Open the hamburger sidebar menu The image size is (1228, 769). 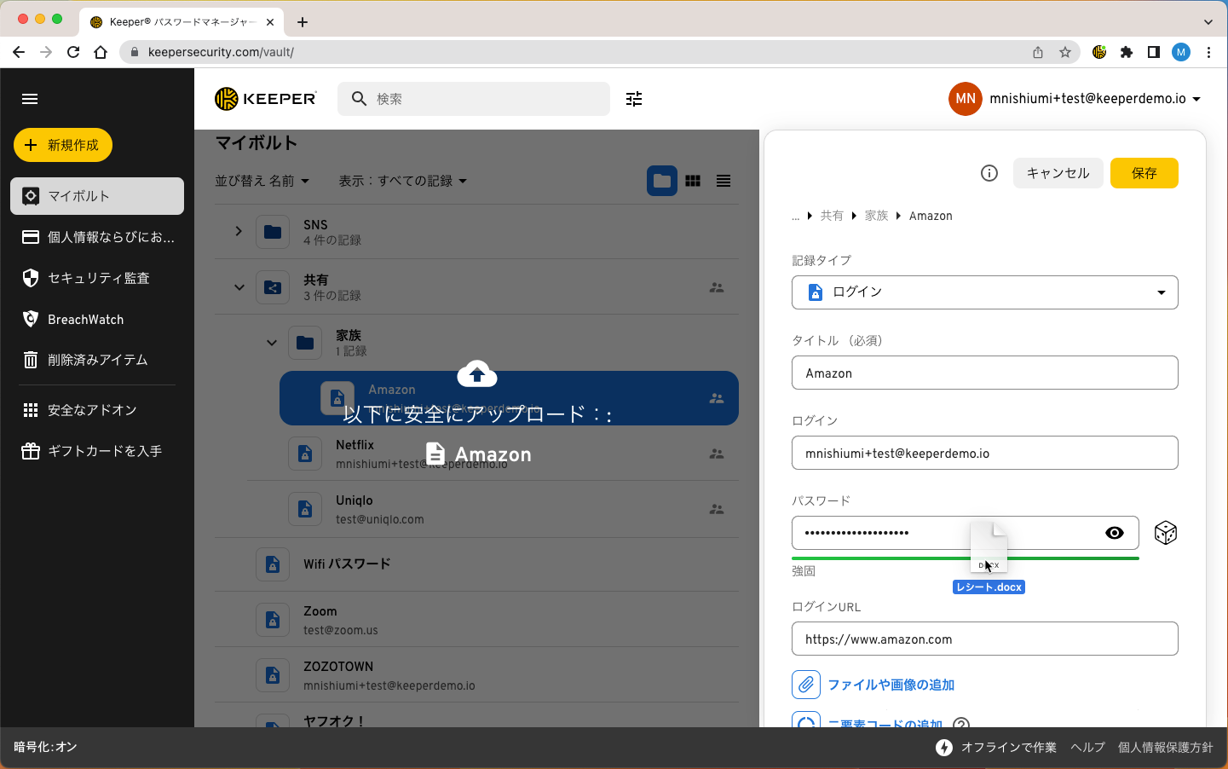[30, 99]
